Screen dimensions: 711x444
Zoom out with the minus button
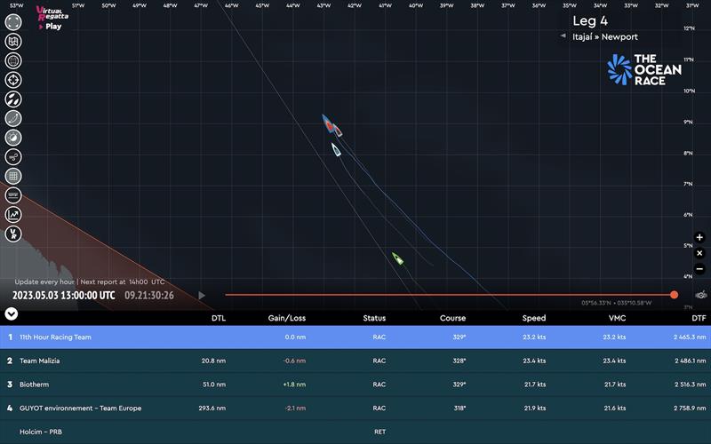699,269
